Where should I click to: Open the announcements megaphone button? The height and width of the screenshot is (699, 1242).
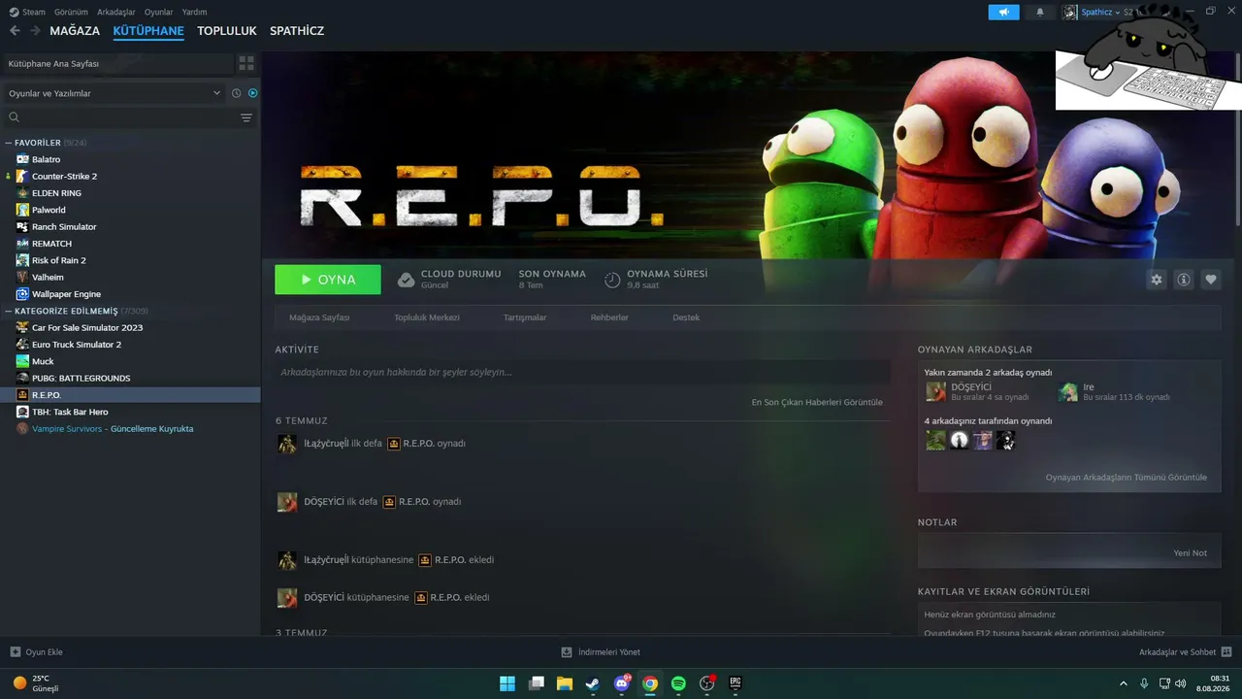click(x=1004, y=12)
